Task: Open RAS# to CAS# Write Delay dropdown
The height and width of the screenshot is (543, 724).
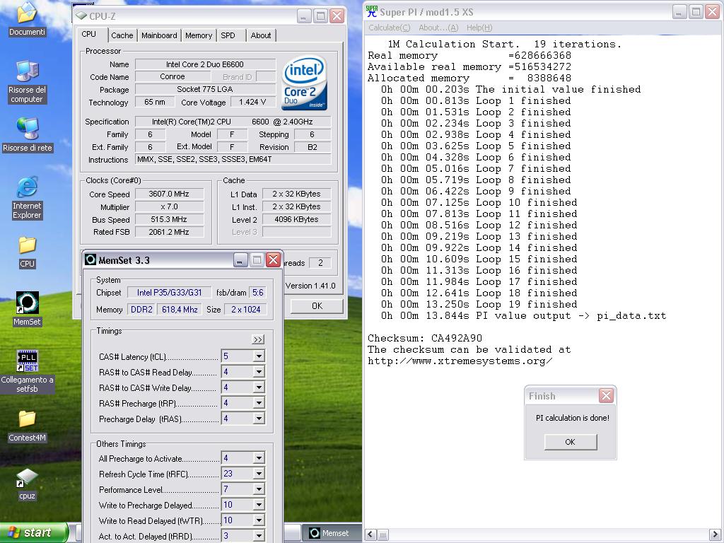Action: point(259,388)
